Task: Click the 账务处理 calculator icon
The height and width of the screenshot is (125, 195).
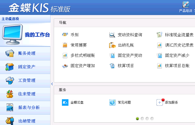Action: [10, 53]
